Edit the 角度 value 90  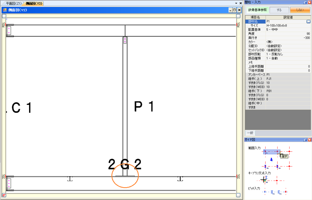[288, 34]
